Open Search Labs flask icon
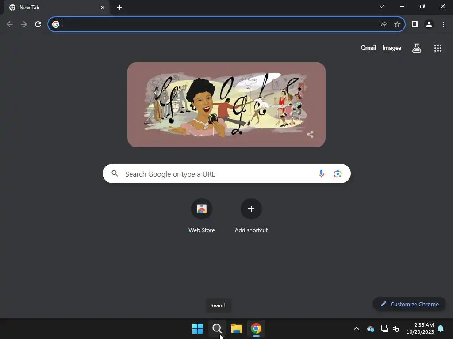Image resolution: width=453 pixels, height=339 pixels. pyautogui.click(x=417, y=48)
